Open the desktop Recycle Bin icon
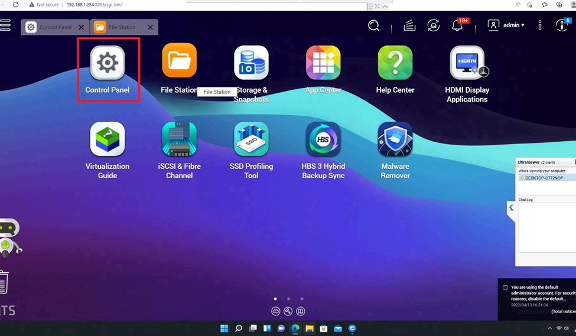576x336 pixels. click(x=4, y=282)
